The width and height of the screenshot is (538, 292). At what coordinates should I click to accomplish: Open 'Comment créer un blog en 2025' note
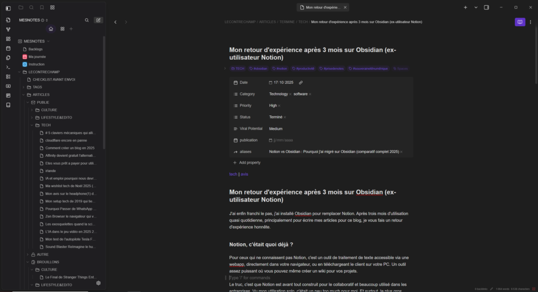(70, 148)
